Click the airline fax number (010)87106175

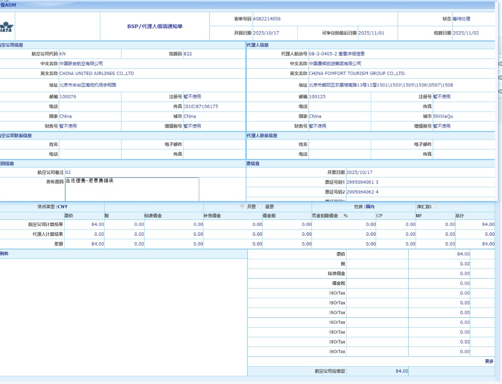tap(201, 106)
